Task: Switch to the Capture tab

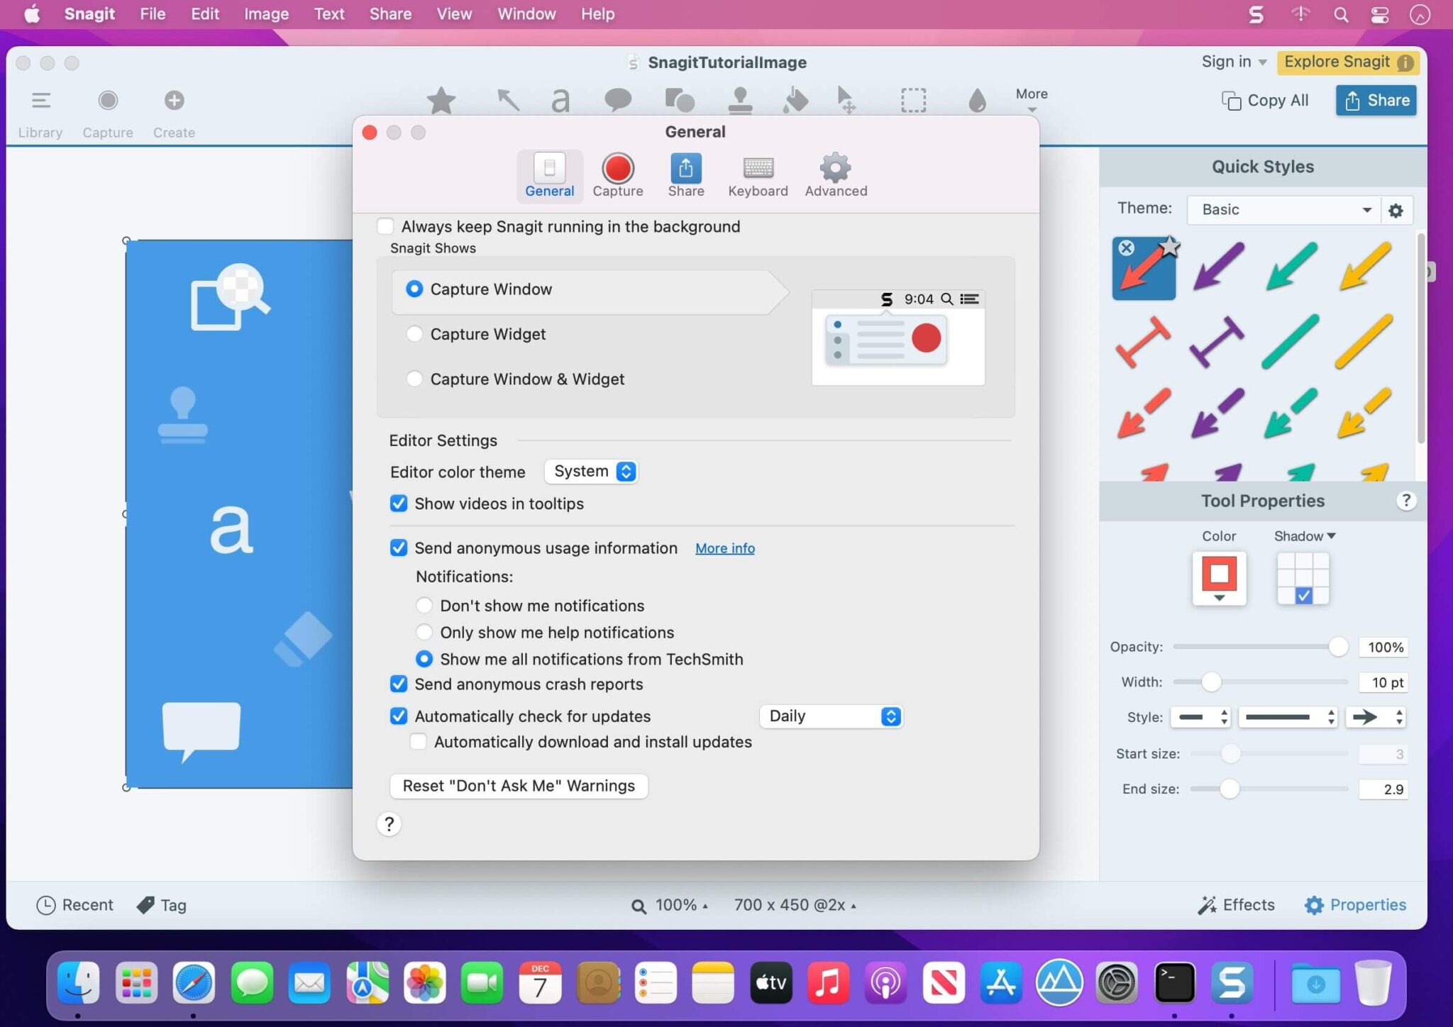Action: pyautogui.click(x=617, y=176)
